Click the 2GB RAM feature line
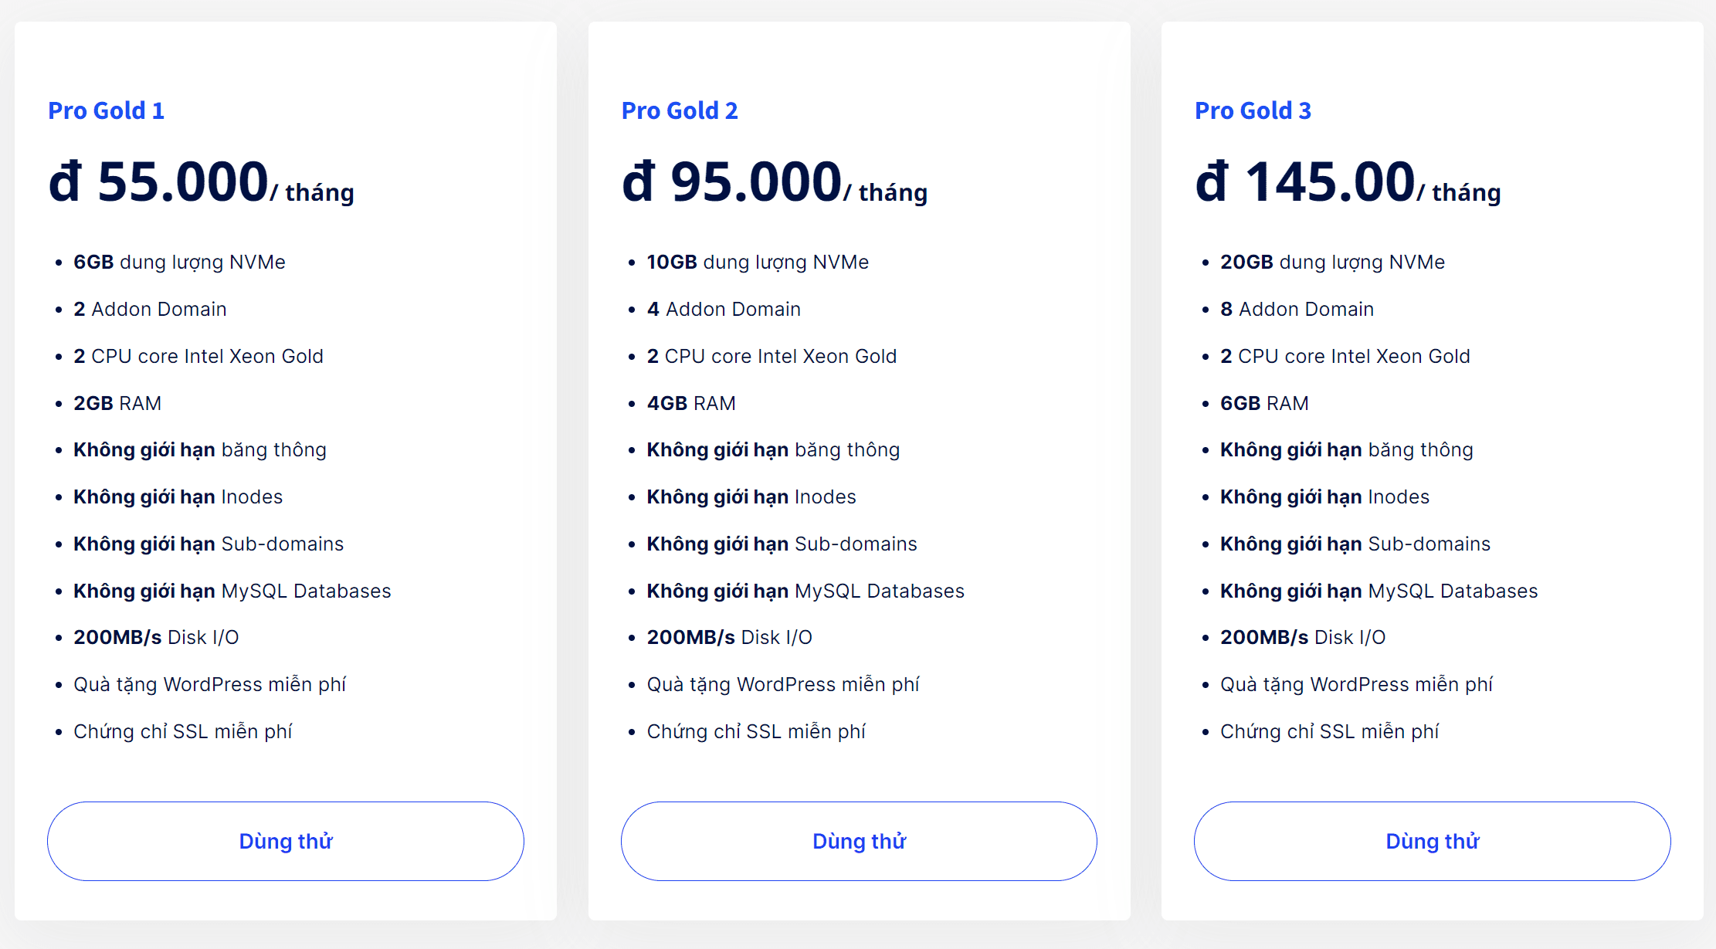The height and width of the screenshot is (949, 1716). tap(117, 403)
